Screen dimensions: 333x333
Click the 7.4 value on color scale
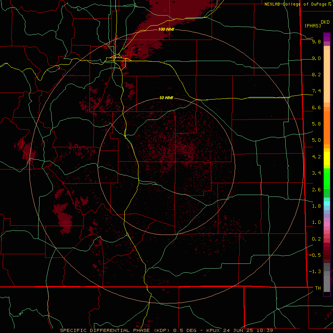tap(316, 91)
